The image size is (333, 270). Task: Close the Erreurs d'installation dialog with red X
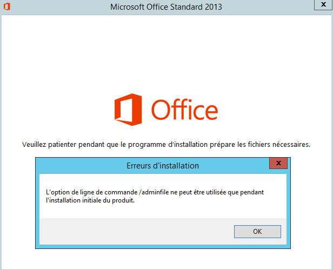click(278, 163)
